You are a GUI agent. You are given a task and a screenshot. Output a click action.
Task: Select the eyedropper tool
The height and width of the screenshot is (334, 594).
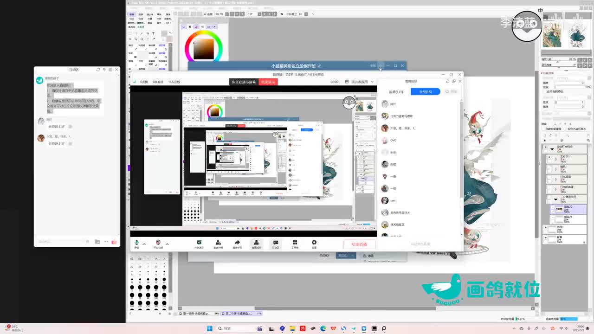[x=153, y=39]
